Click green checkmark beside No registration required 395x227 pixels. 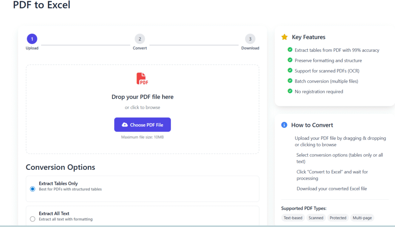[x=290, y=91]
